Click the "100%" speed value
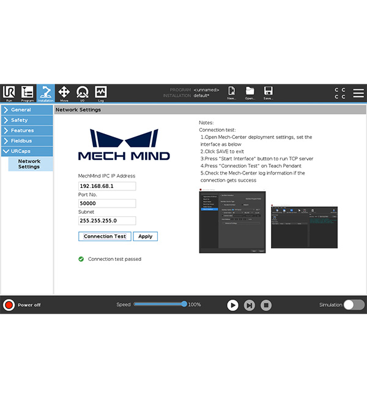This screenshot has width=367, height=398. (195, 304)
